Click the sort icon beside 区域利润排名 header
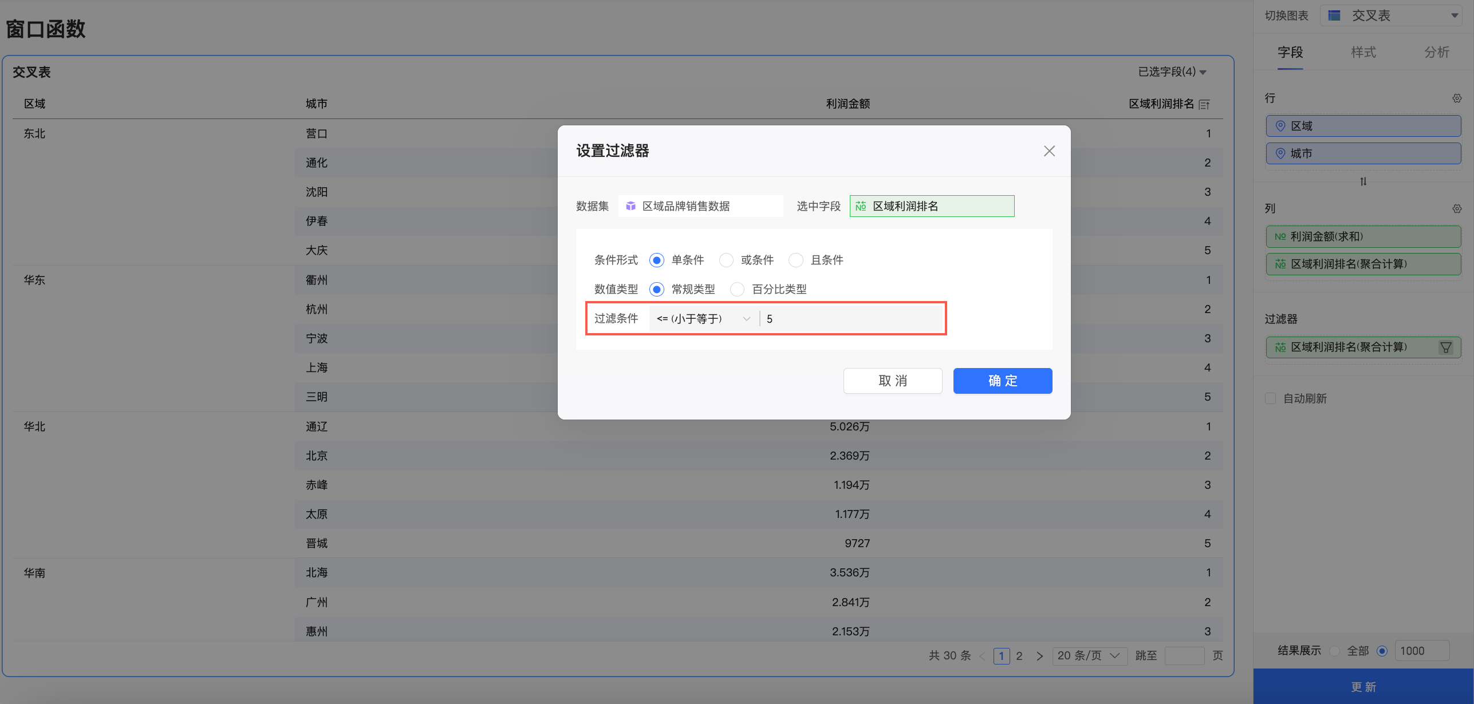The height and width of the screenshot is (704, 1474). point(1204,104)
